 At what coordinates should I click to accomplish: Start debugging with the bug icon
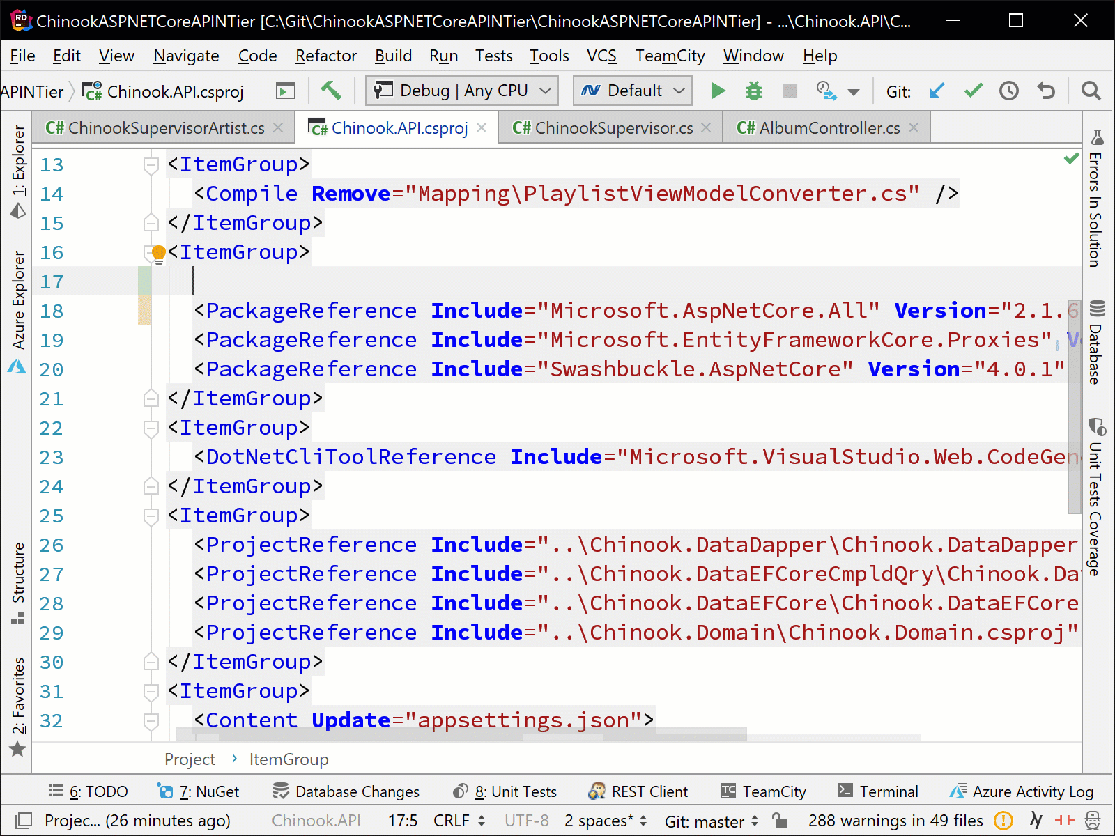(754, 91)
